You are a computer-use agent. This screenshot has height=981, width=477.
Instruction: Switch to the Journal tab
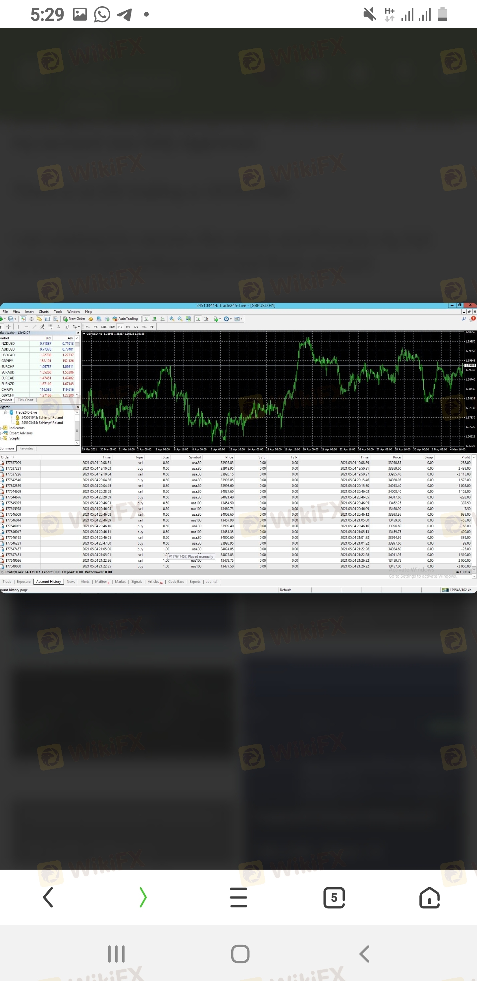pos(211,582)
